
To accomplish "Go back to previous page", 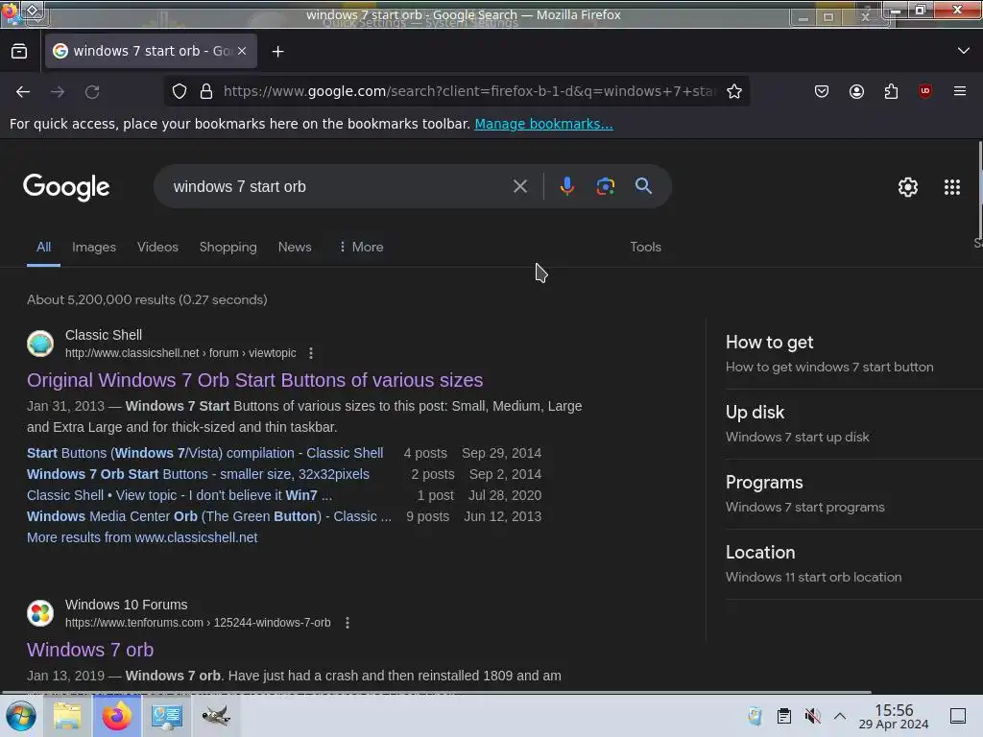I will [23, 92].
